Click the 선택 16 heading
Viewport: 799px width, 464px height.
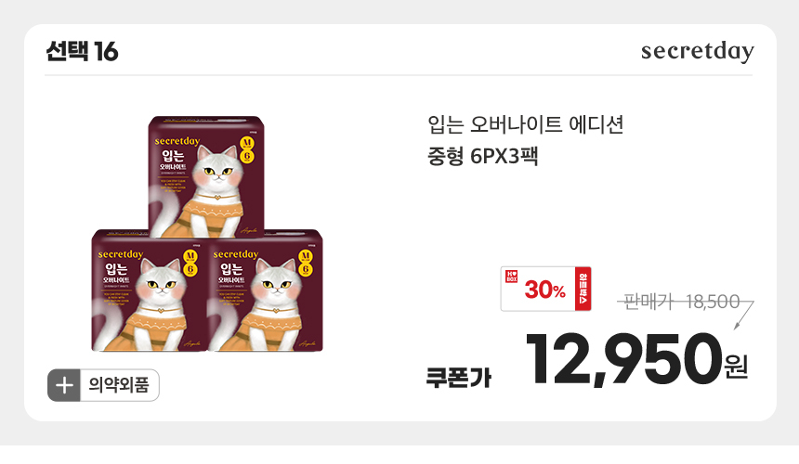click(82, 51)
